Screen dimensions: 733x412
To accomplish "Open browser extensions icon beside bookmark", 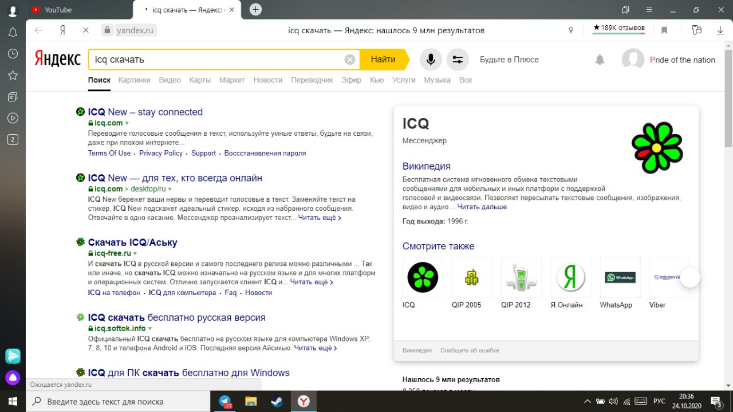I will 696,30.
